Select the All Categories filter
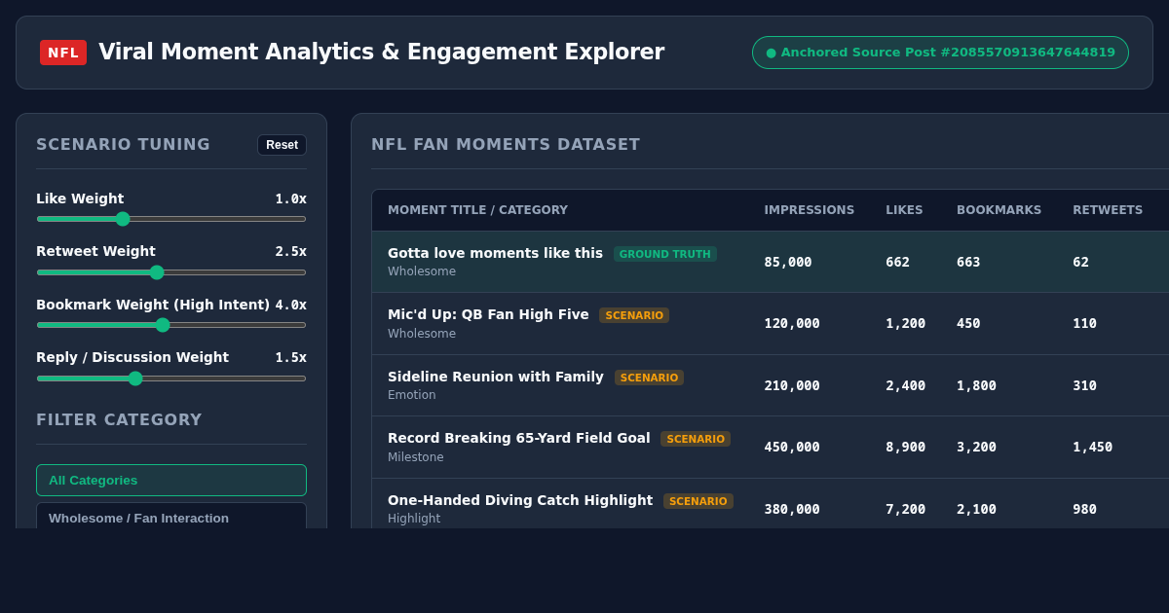Screen dimensions: 1169x613 [x=171, y=480]
